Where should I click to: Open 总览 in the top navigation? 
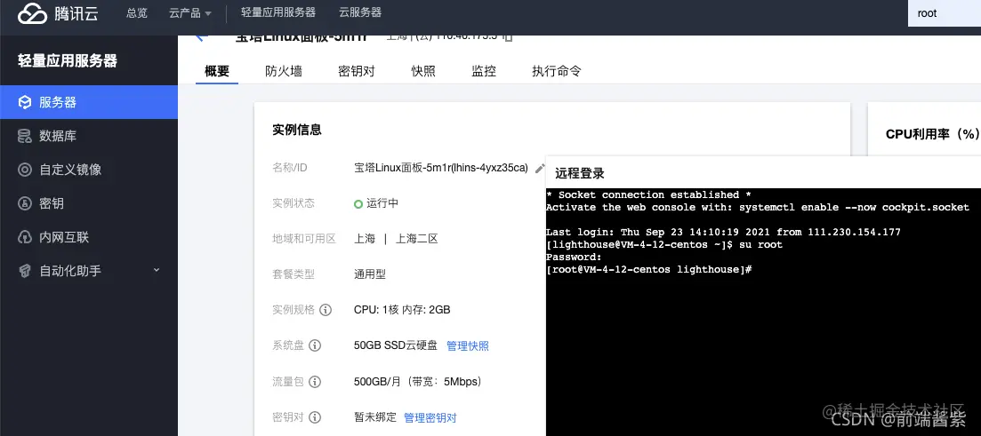point(136,12)
